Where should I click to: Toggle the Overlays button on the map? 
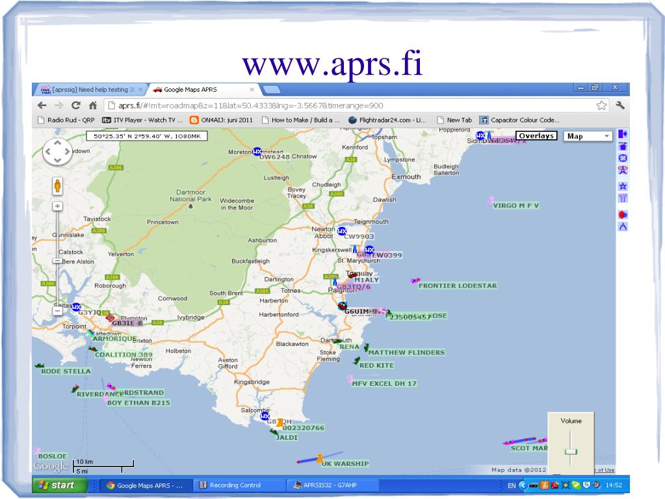[536, 136]
